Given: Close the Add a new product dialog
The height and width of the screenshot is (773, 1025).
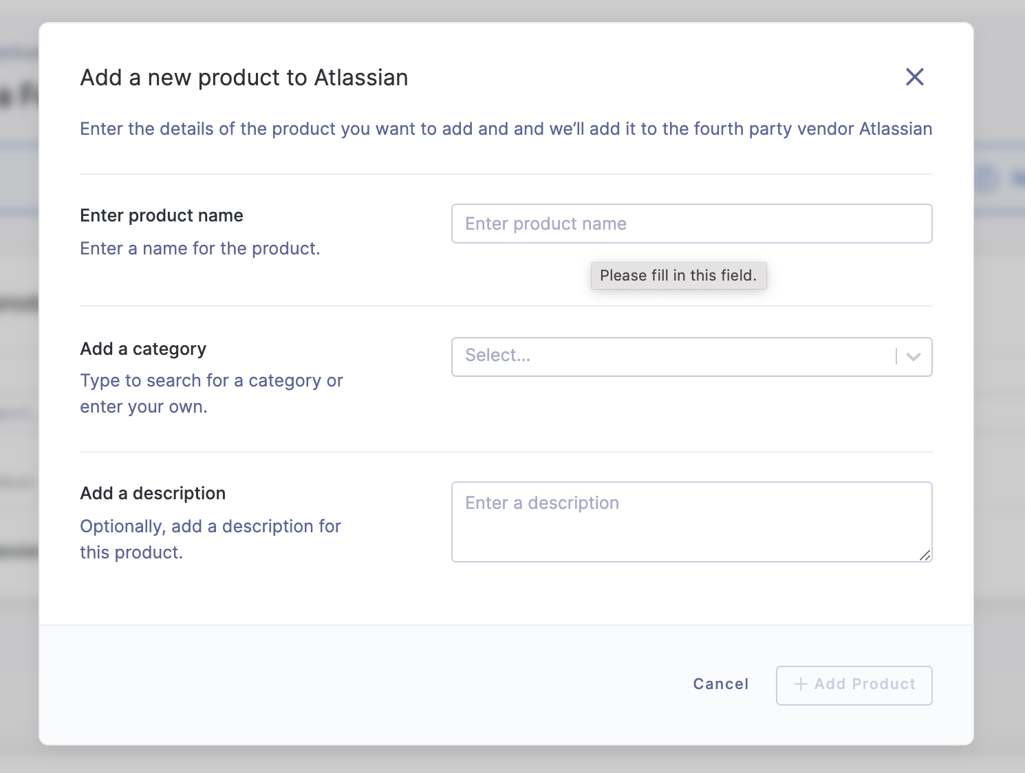Looking at the screenshot, I should pos(914,77).
